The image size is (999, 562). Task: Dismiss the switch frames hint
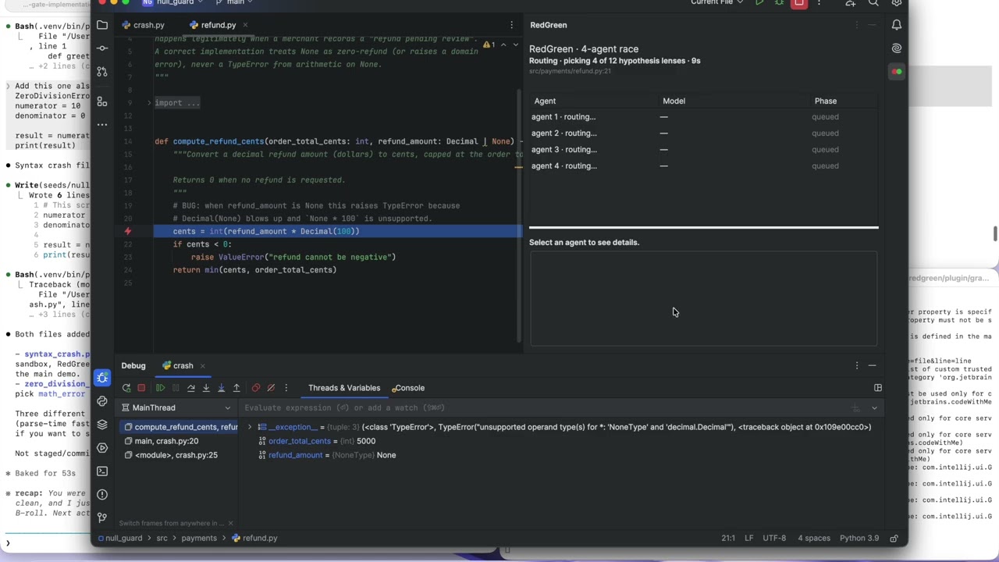[230, 523]
